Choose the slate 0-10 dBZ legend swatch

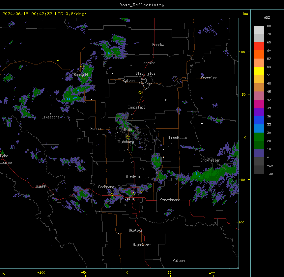(x=259, y=153)
